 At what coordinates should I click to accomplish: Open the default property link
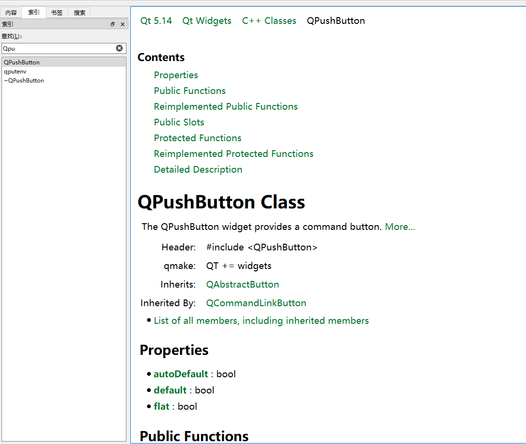click(x=170, y=391)
